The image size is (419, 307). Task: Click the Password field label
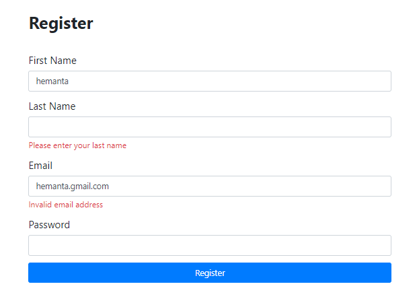pos(49,225)
